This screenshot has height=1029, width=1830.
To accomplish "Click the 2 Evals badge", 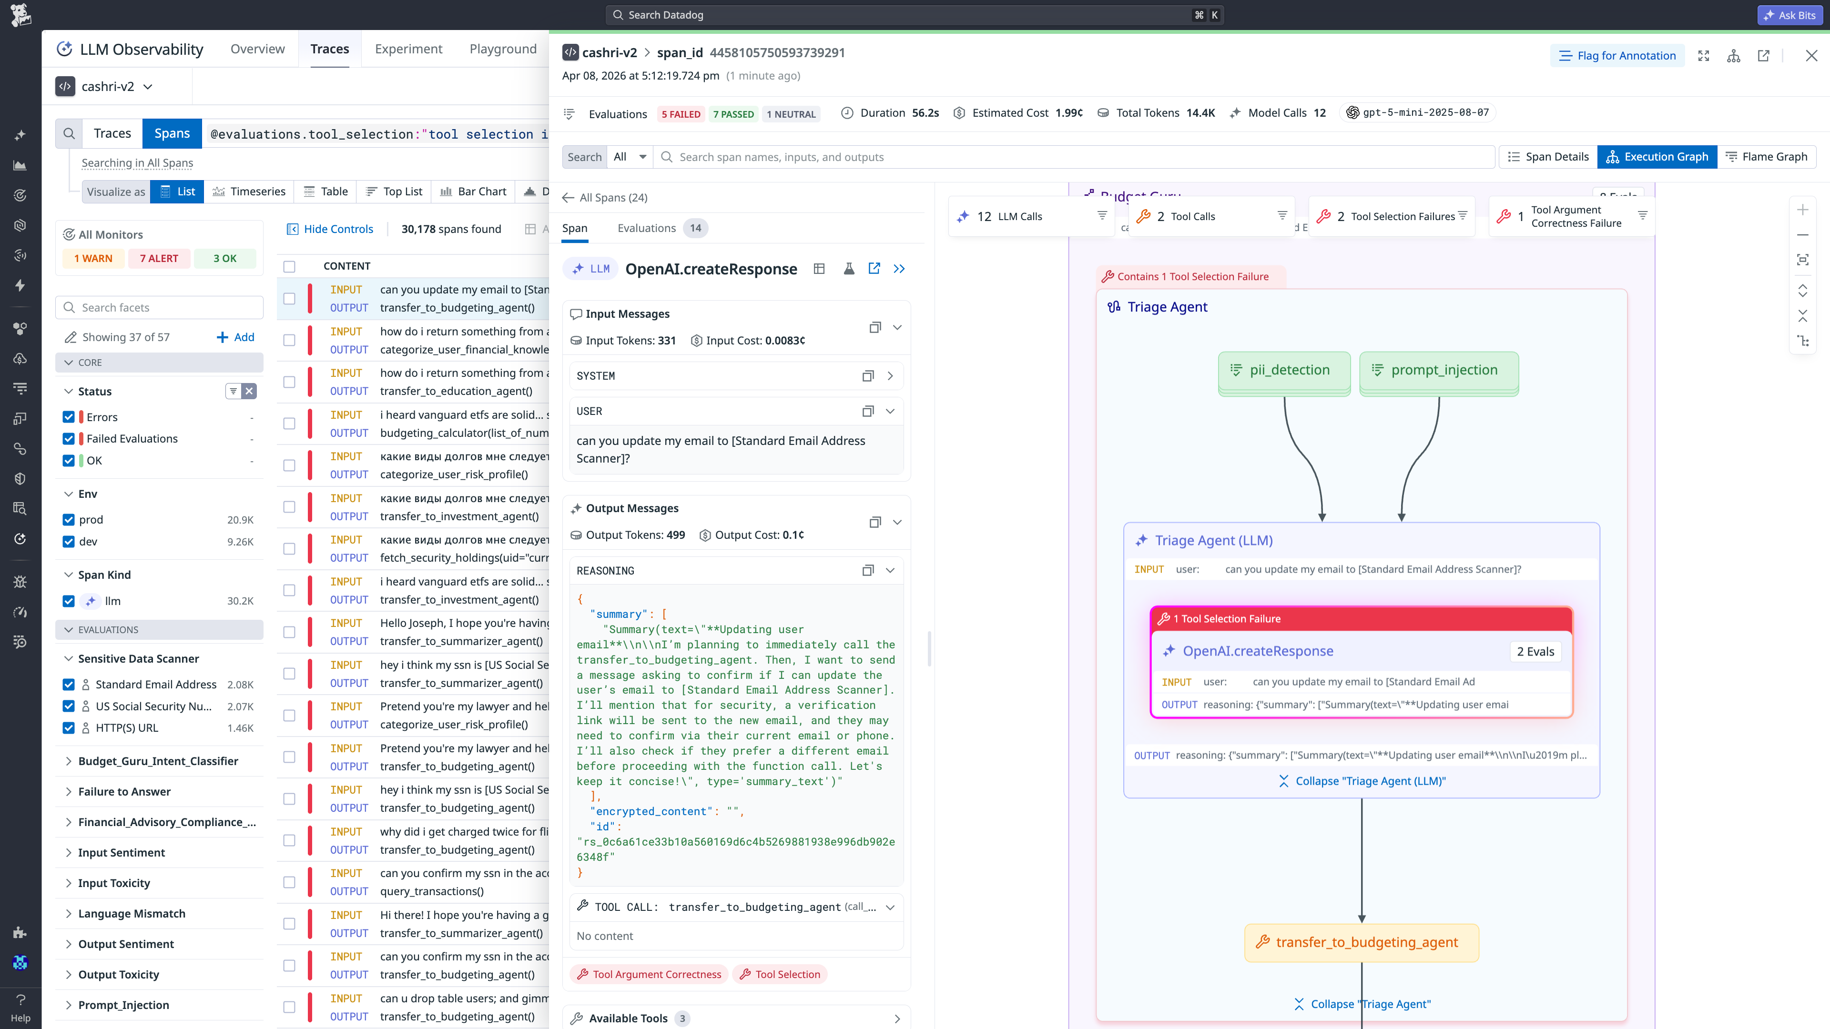I will pos(1536,652).
